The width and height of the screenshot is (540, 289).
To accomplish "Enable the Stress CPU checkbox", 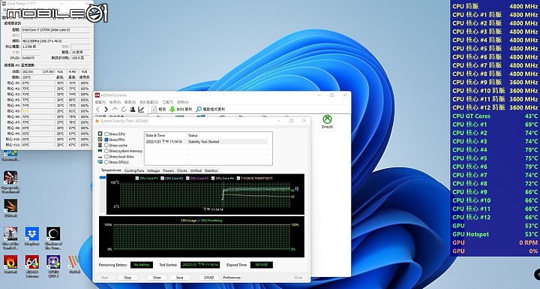I will click(x=106, y=134).
